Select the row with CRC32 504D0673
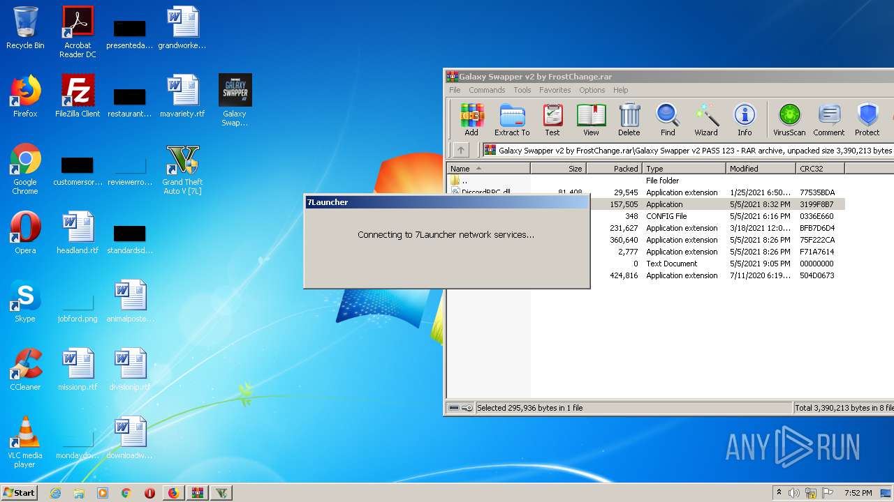The height and width of the screenshot is (502, 894). (717, 275)
